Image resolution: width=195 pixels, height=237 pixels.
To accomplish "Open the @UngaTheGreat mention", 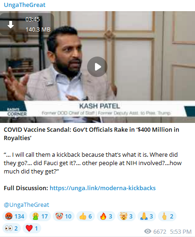I will tap(26, 205).
